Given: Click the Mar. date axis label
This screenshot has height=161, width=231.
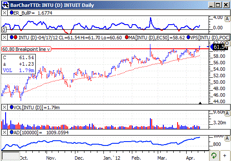Looking at the screenshot, I should tap(162, 158).
